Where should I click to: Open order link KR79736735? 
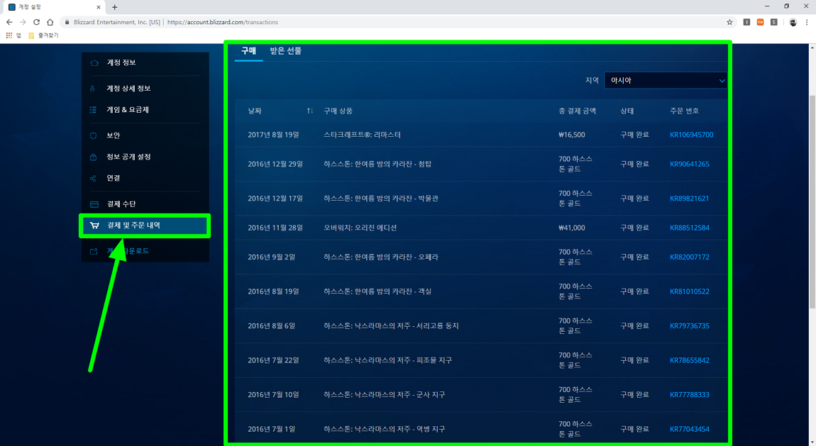click(690, 326)
